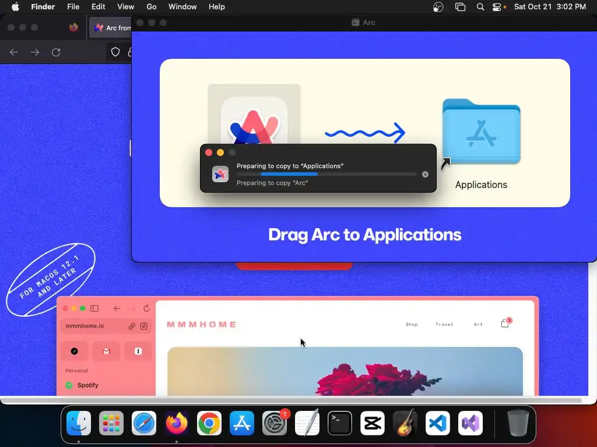
Task: Open Finder from the Dock
Action: [79, 423]
